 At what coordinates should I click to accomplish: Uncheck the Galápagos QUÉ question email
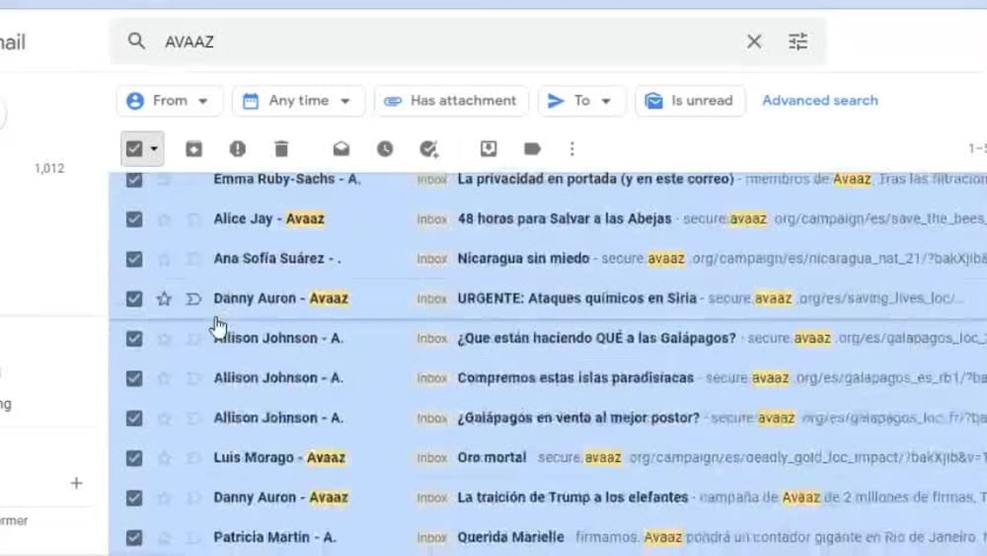click(x=134, y=339)
